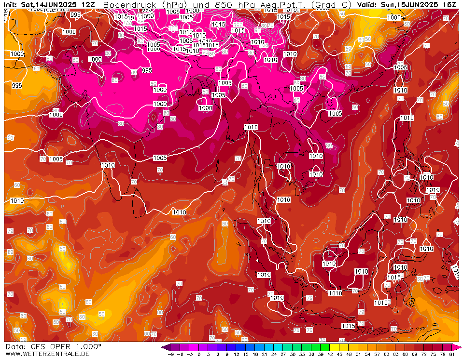Click the '24' label on the color scale
The height and width of the screenshot is (357, 463).
click(x=274, y=354)
